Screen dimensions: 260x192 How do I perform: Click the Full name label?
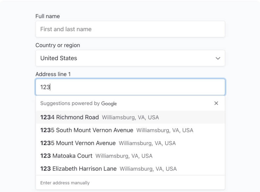[48, 16]
